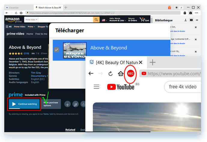Click More purchase options button
Screen dimensions: 207x142
51,104
